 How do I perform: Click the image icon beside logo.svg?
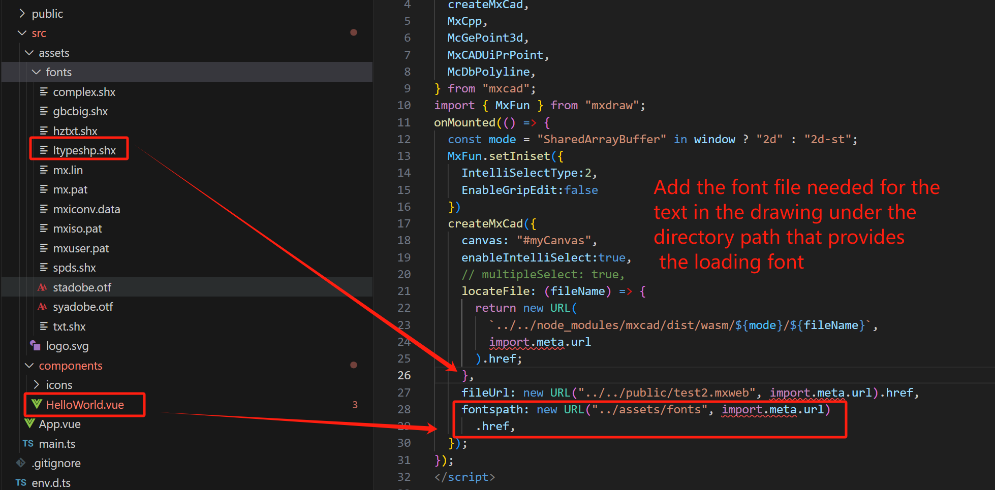[x=35, y=346]
